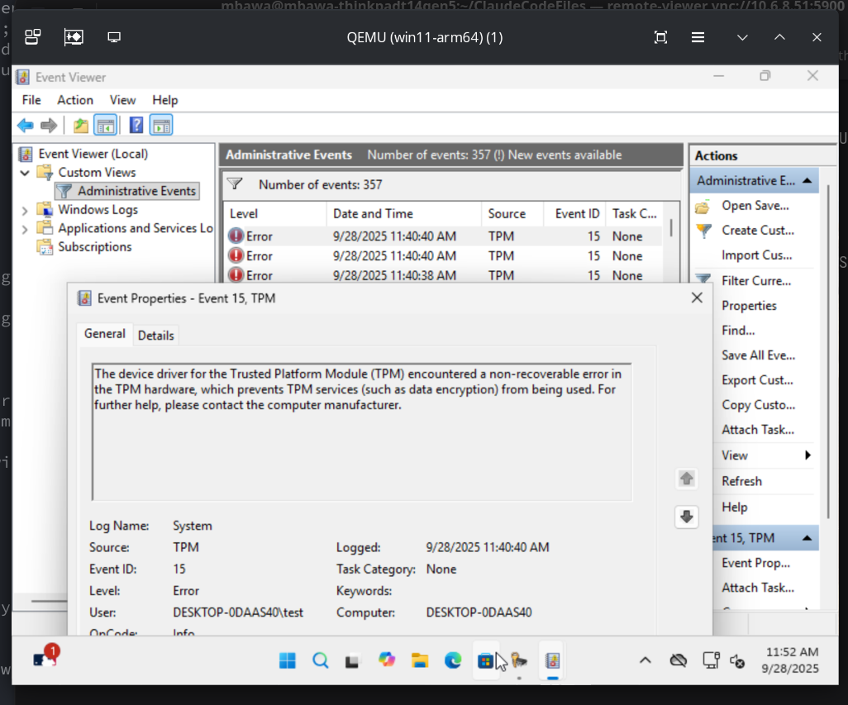The image size is (848, 705).
Task: Click the up arrow in Event Properties
Action: coord(686,479)
